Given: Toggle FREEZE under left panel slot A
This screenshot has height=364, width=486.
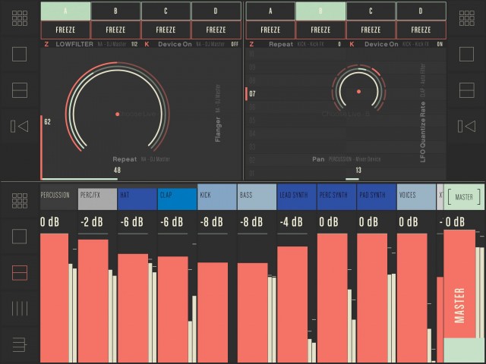Looking at the screenshot, I should click(65, 30).
